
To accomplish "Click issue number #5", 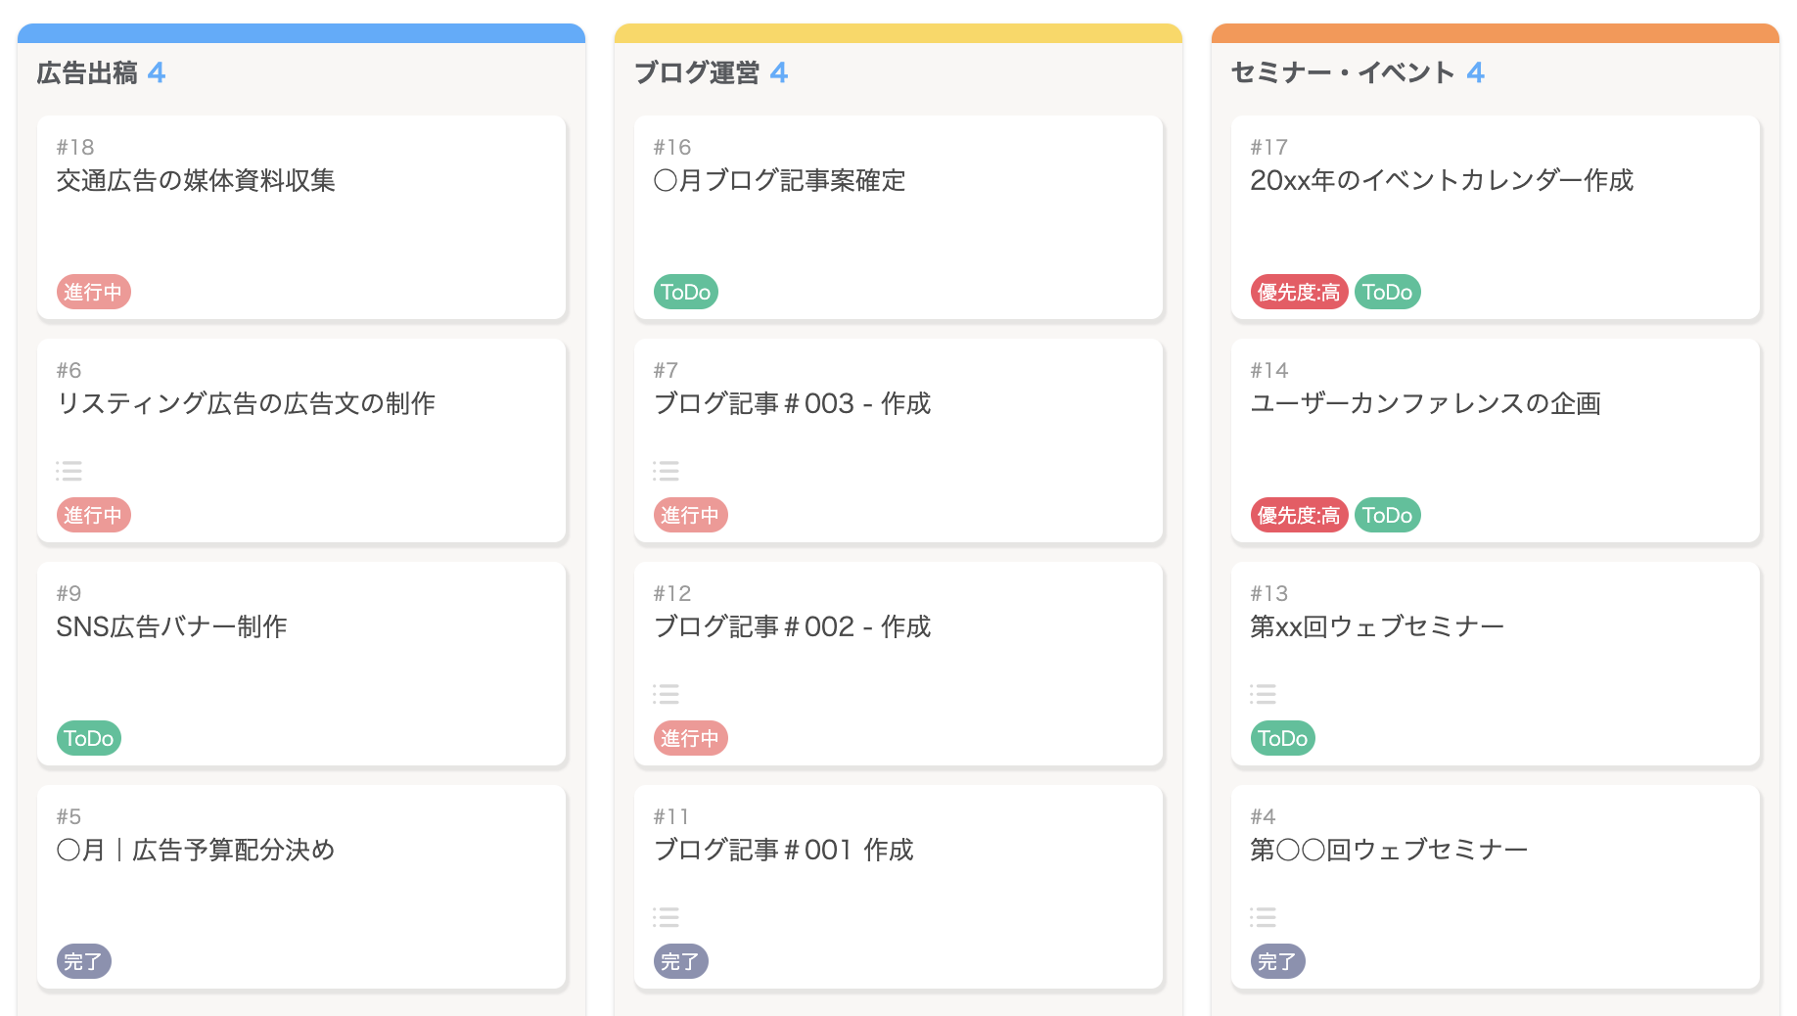I will [x=69, y=816].
